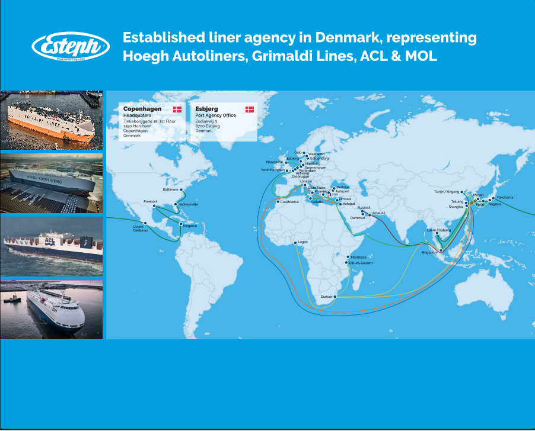Select the Newcastle port marker dot
The image size is (535, 431).
coord(286,163)
